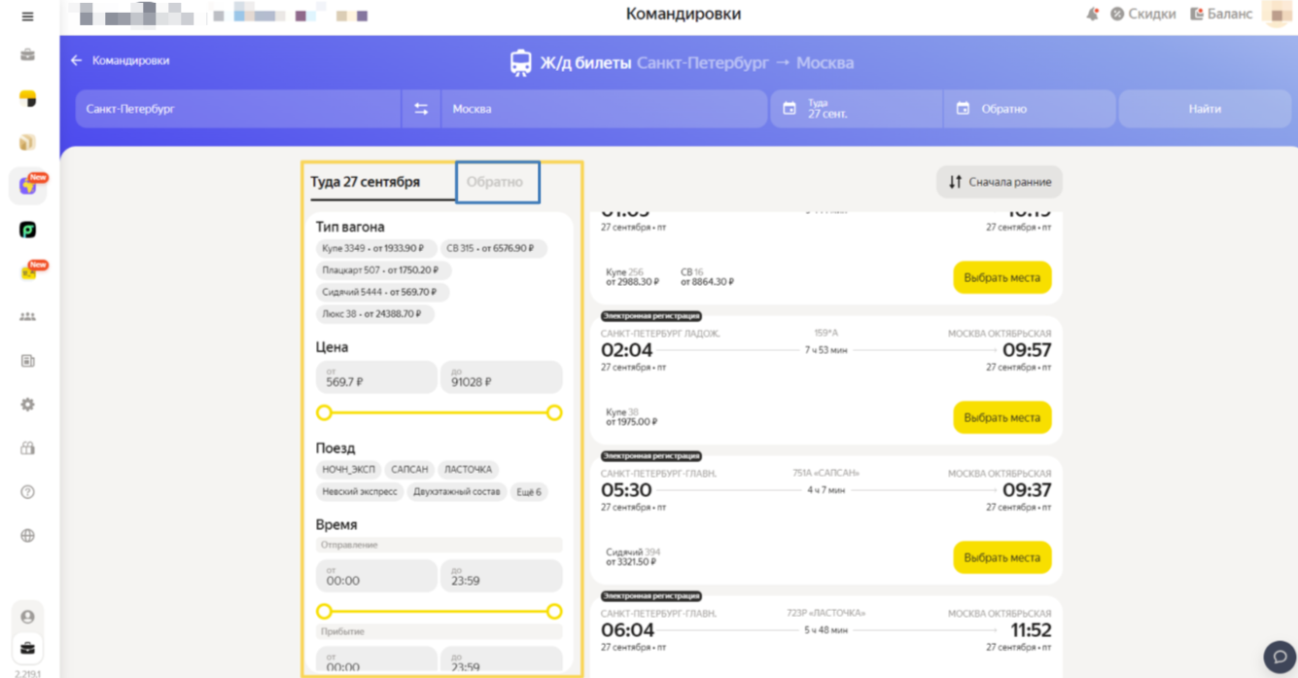This screenshot has height=678, width=1298.
Task: Click the gift icon in the sidebar
Action: point(27,448)
